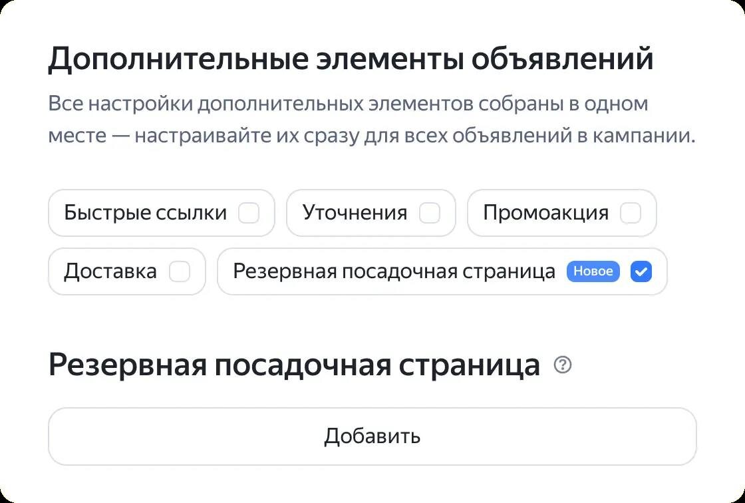The width and height of the screenshot is (745, 503).
Task: Click the question mark help icon
Action: click(x=563, y=365)
